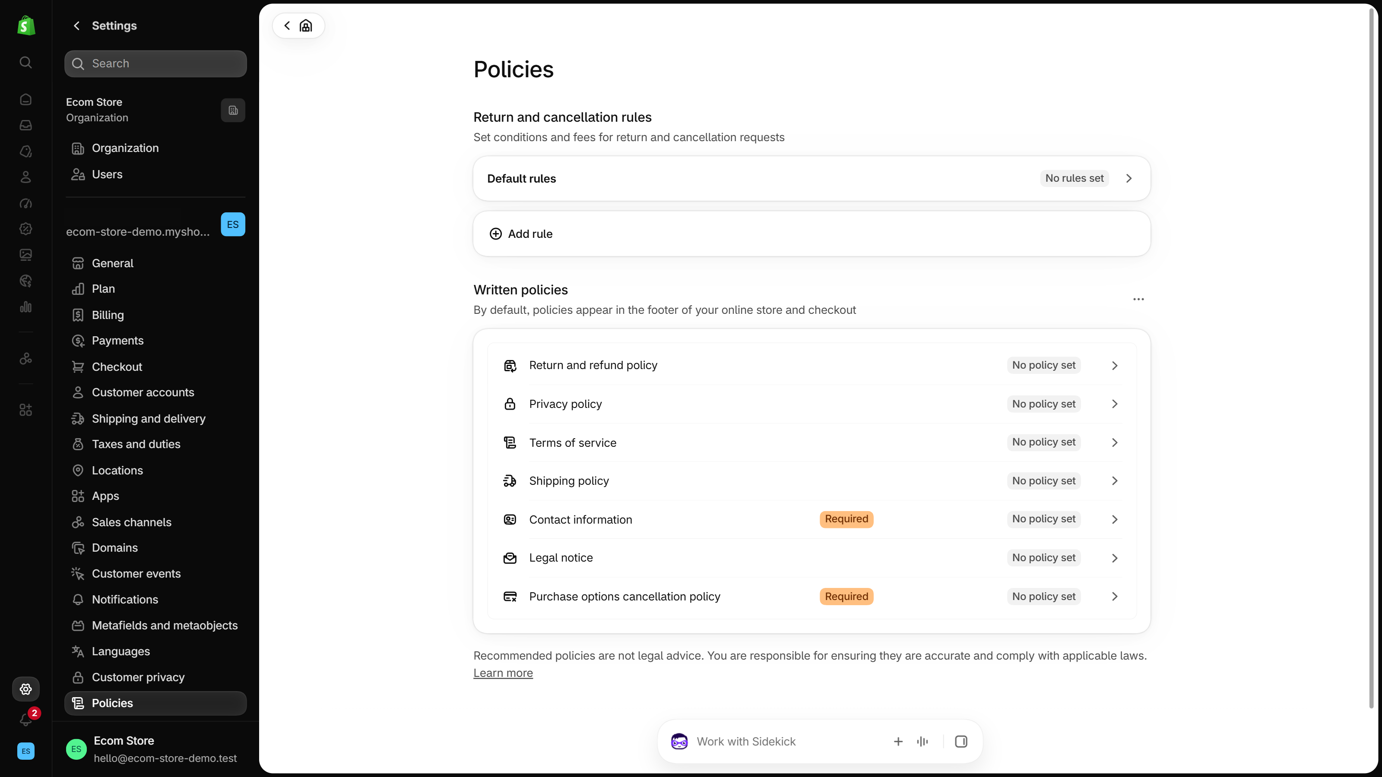This screenshot has height=777, width=1382.
Task: Open Purchase options cancellation policy row
Action: [812, 597]
